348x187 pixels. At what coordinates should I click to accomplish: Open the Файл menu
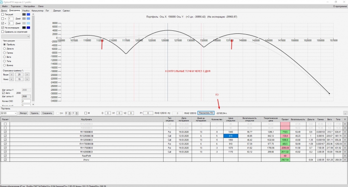pyautogui.click(x=5, y=7)
